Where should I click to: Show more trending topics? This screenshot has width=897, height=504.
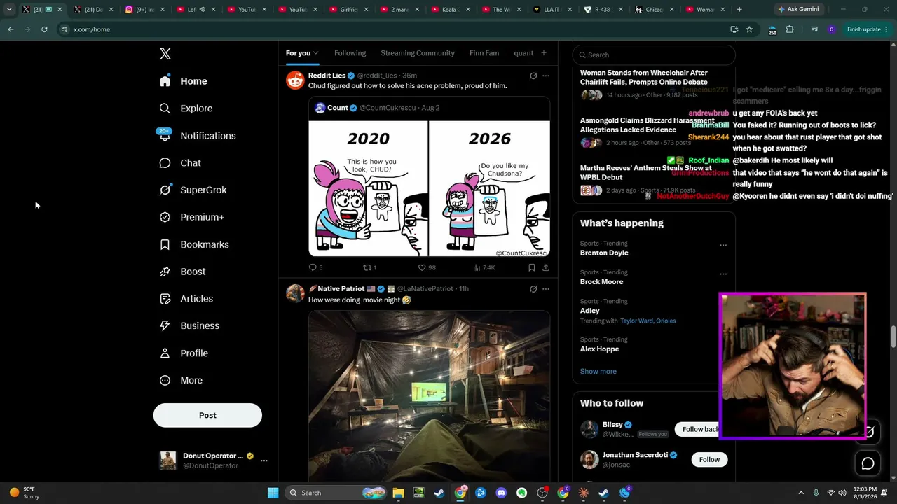[598, 372]
